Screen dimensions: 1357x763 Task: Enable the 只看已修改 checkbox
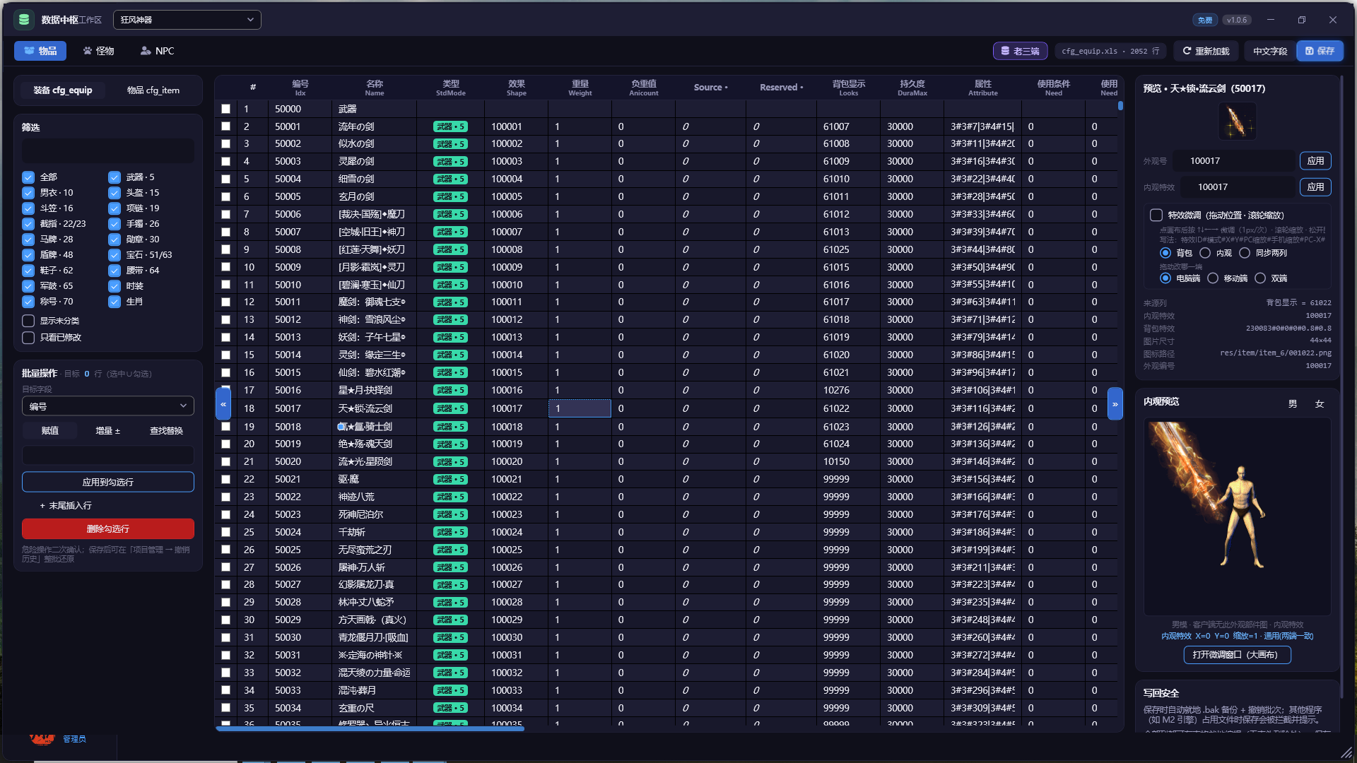(28, 338)
